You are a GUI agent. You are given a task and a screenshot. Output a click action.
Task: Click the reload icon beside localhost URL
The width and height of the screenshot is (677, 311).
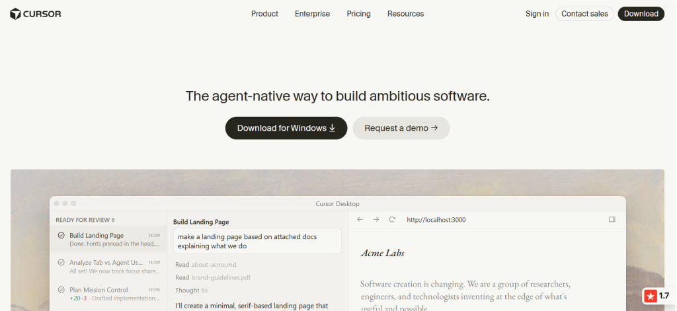click(392, 220)
